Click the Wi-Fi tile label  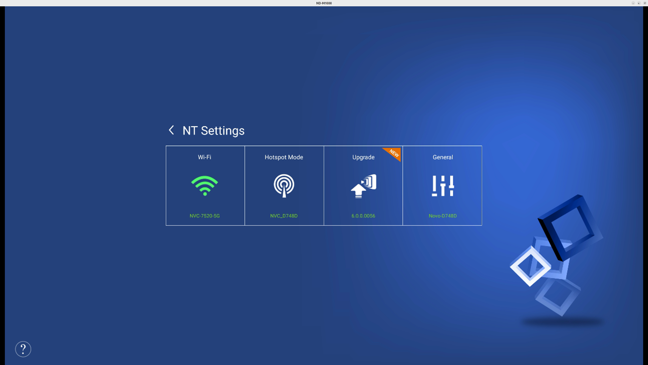coord(205,157)
